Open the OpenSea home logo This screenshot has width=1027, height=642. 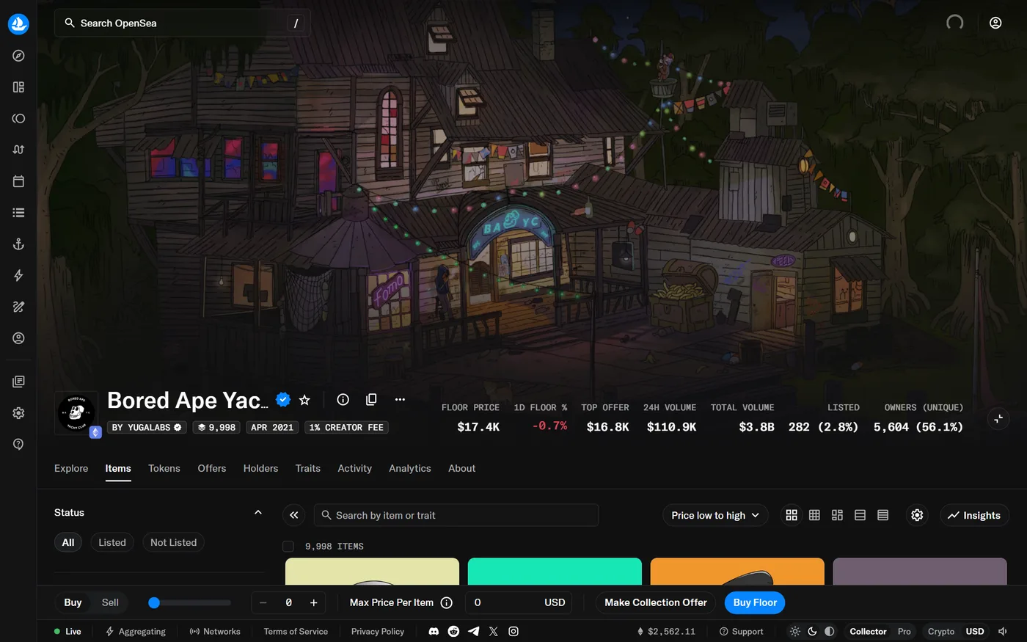[18, 23]
